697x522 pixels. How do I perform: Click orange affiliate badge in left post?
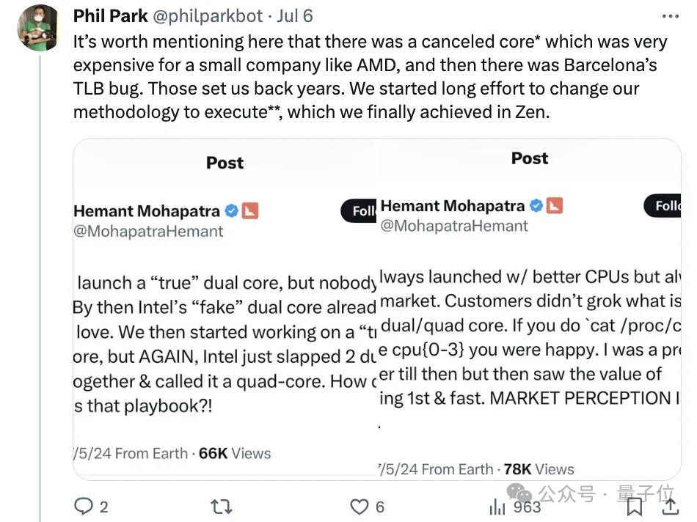[250, 211]
